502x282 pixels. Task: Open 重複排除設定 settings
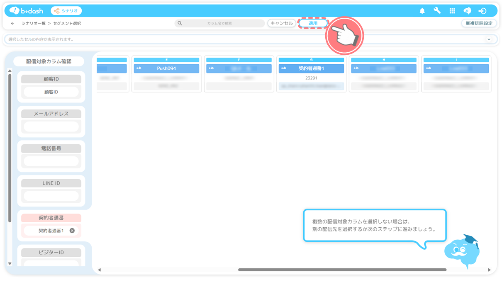tap(479, 24)
